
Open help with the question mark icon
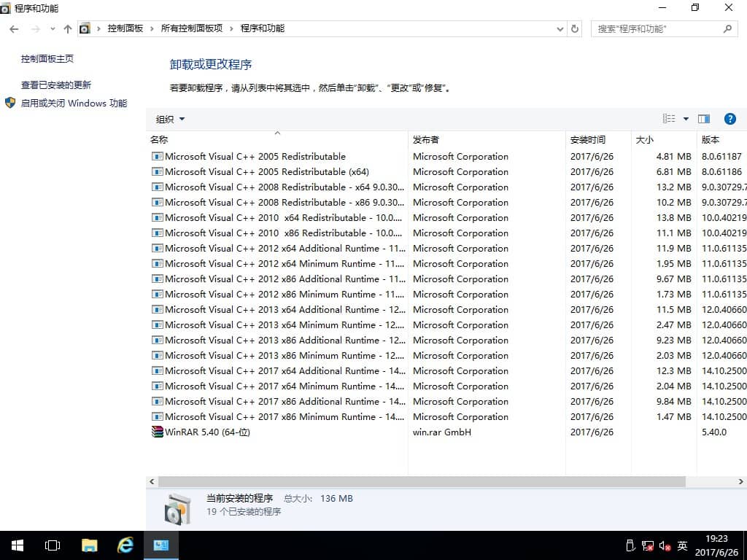(x=729, y=119)
